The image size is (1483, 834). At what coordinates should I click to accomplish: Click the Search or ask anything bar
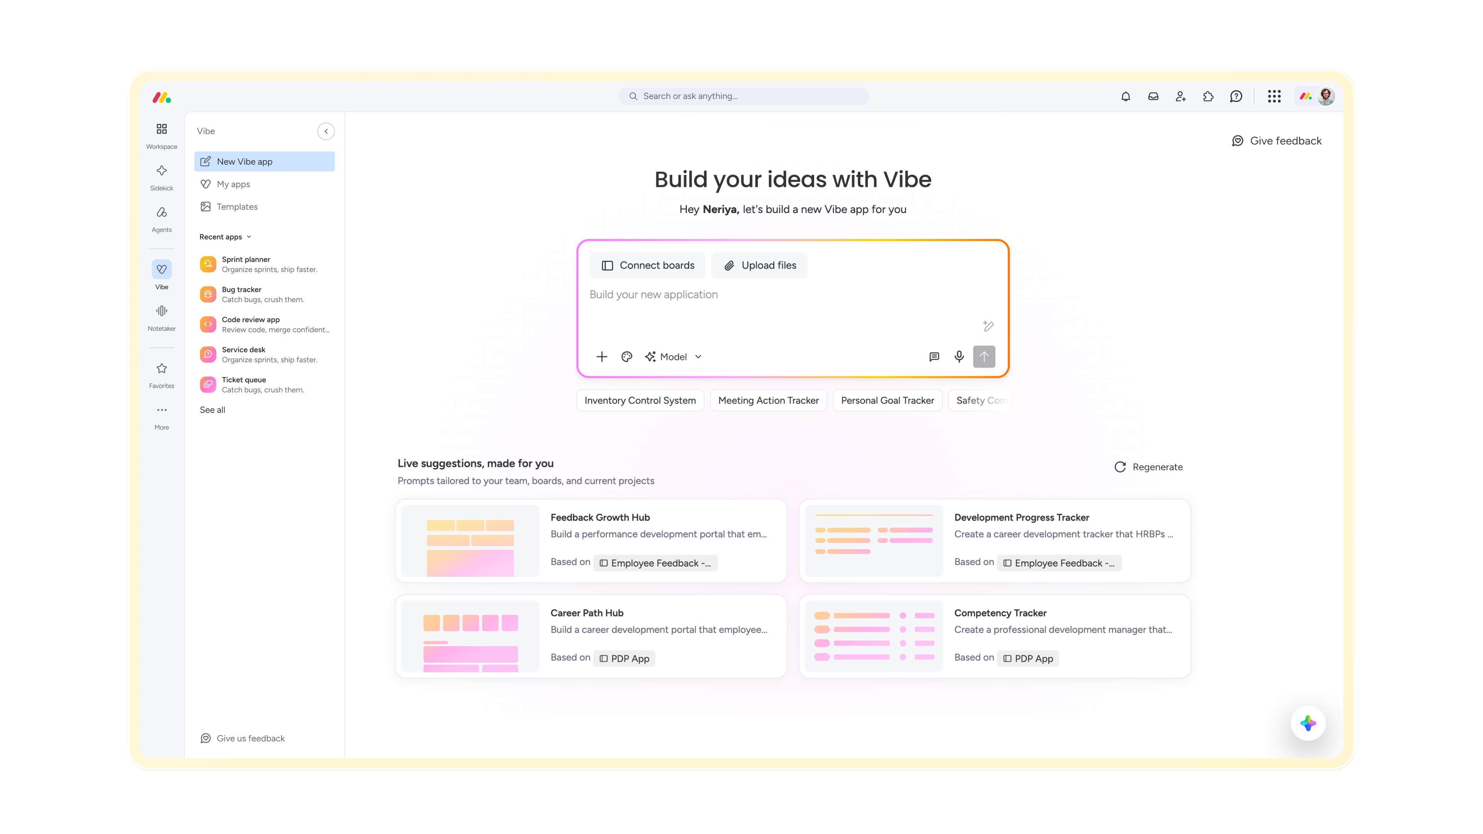point(743,96)
